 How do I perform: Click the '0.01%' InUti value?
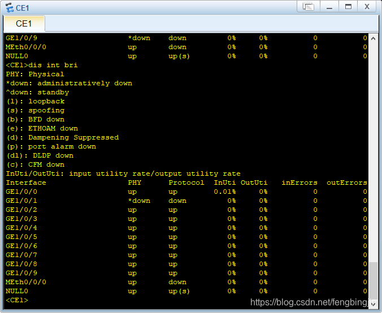coord(225,192)
